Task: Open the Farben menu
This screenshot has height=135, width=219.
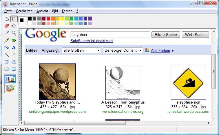Action: coord(67,11)
